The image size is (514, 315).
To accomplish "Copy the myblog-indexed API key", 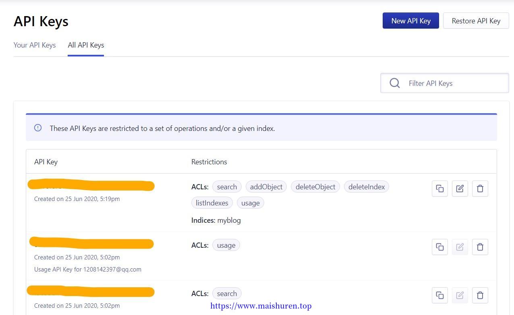I will point(440,189).
